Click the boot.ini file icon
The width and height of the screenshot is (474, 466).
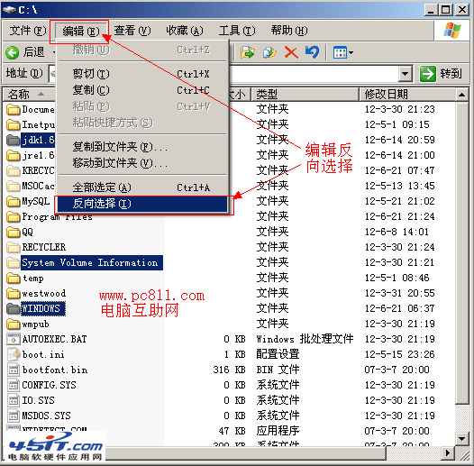tap(13, 355)
